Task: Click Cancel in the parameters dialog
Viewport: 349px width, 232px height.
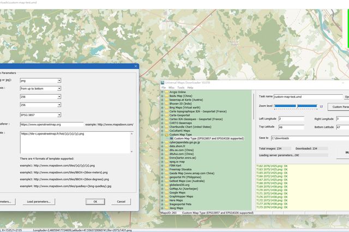Action: point(121,202)
